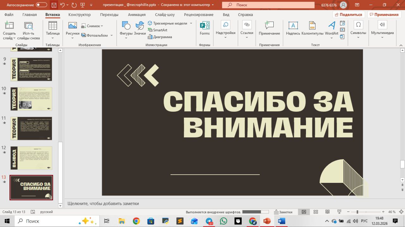Start slideshow from status bar

(x=339, y=212)
